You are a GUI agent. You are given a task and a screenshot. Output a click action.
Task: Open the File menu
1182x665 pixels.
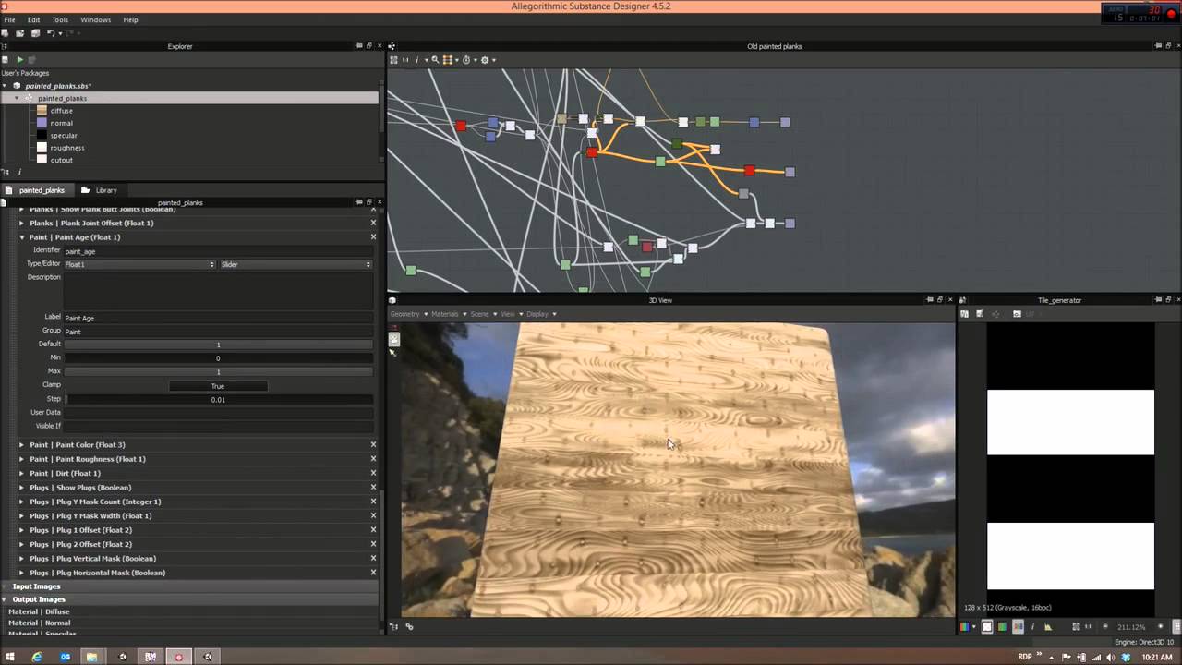point(9,19)
